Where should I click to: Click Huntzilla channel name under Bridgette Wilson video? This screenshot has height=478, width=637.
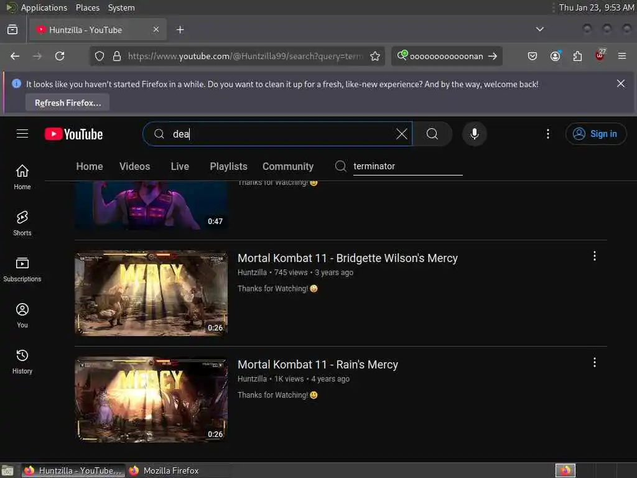(252, 273)
